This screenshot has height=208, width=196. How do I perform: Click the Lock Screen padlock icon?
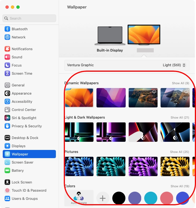tap(7, 182)
